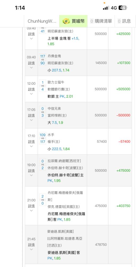Select the 小 207.5, 1.74 bet line
Viewport: 136px width, 267px height.
[x=58, y=70]
